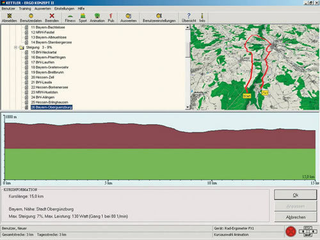The image size is (320, 240).
Task: Click the Gesamtstrecke: 3 km status entry
Action: pos(17,234)
